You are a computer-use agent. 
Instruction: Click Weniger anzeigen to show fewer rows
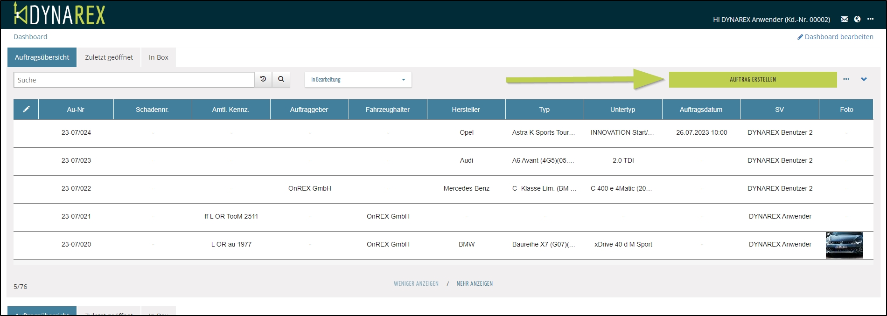(x=416, y=283)
